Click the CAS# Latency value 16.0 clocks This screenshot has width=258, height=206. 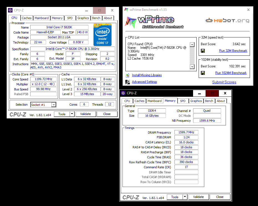pyautogui.click(x=186, y=142)
